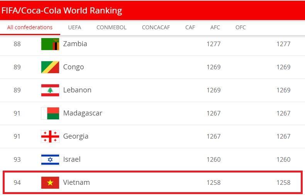305x196 pixels.
Task: Open the CONMEBOL tab
Action: coord(111,27)
